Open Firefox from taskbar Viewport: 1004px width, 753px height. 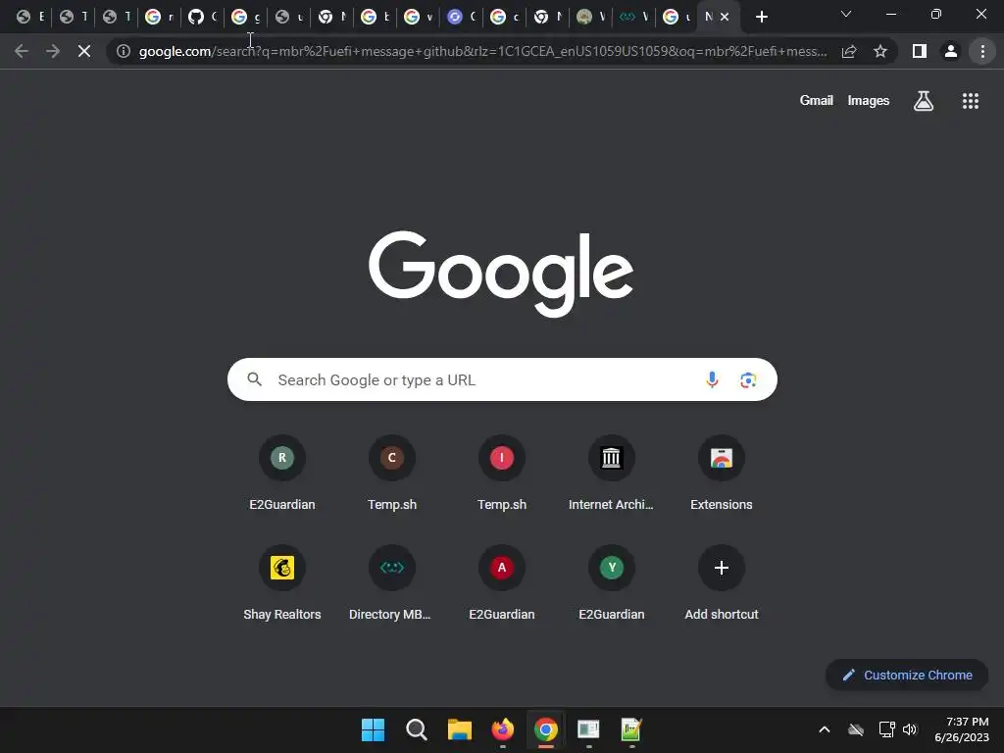pos(503,729)
